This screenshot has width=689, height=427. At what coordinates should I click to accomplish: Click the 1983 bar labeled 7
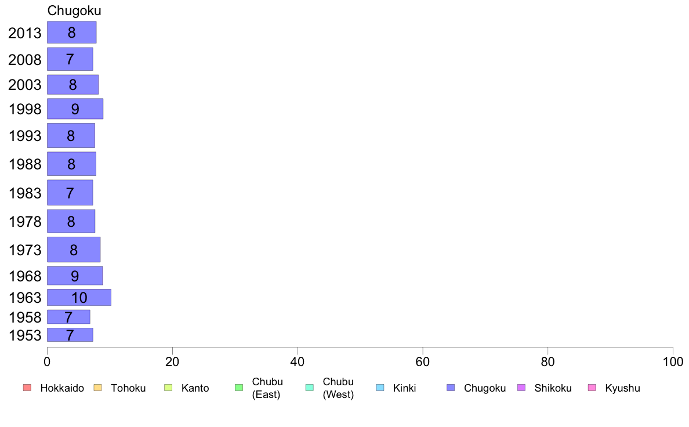pyautogui.click(x=70, y=193)
